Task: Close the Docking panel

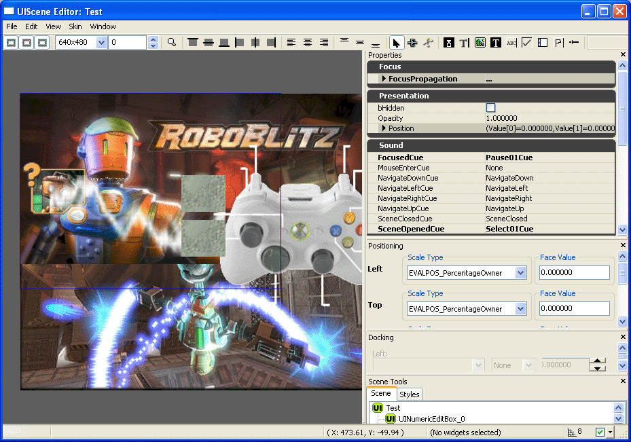Action: coord(623,337)
